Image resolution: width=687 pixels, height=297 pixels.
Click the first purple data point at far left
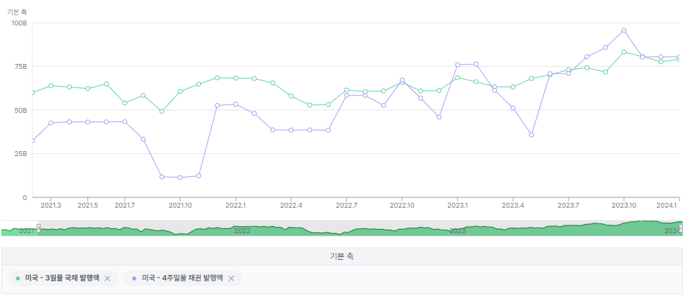point(32,140)
